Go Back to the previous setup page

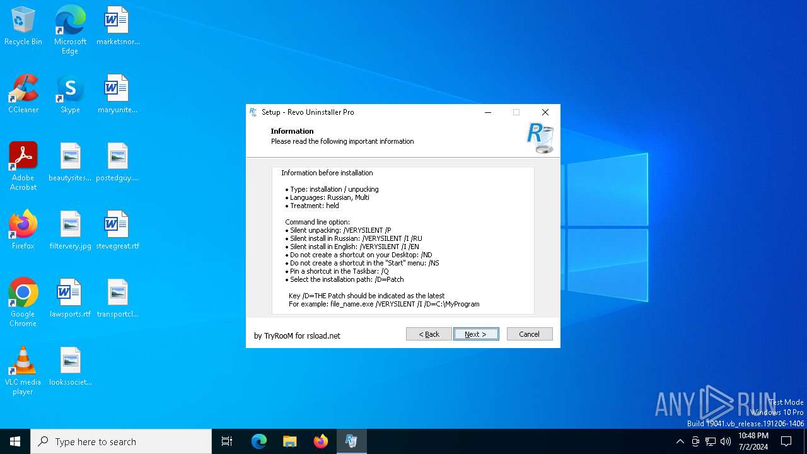429,334
